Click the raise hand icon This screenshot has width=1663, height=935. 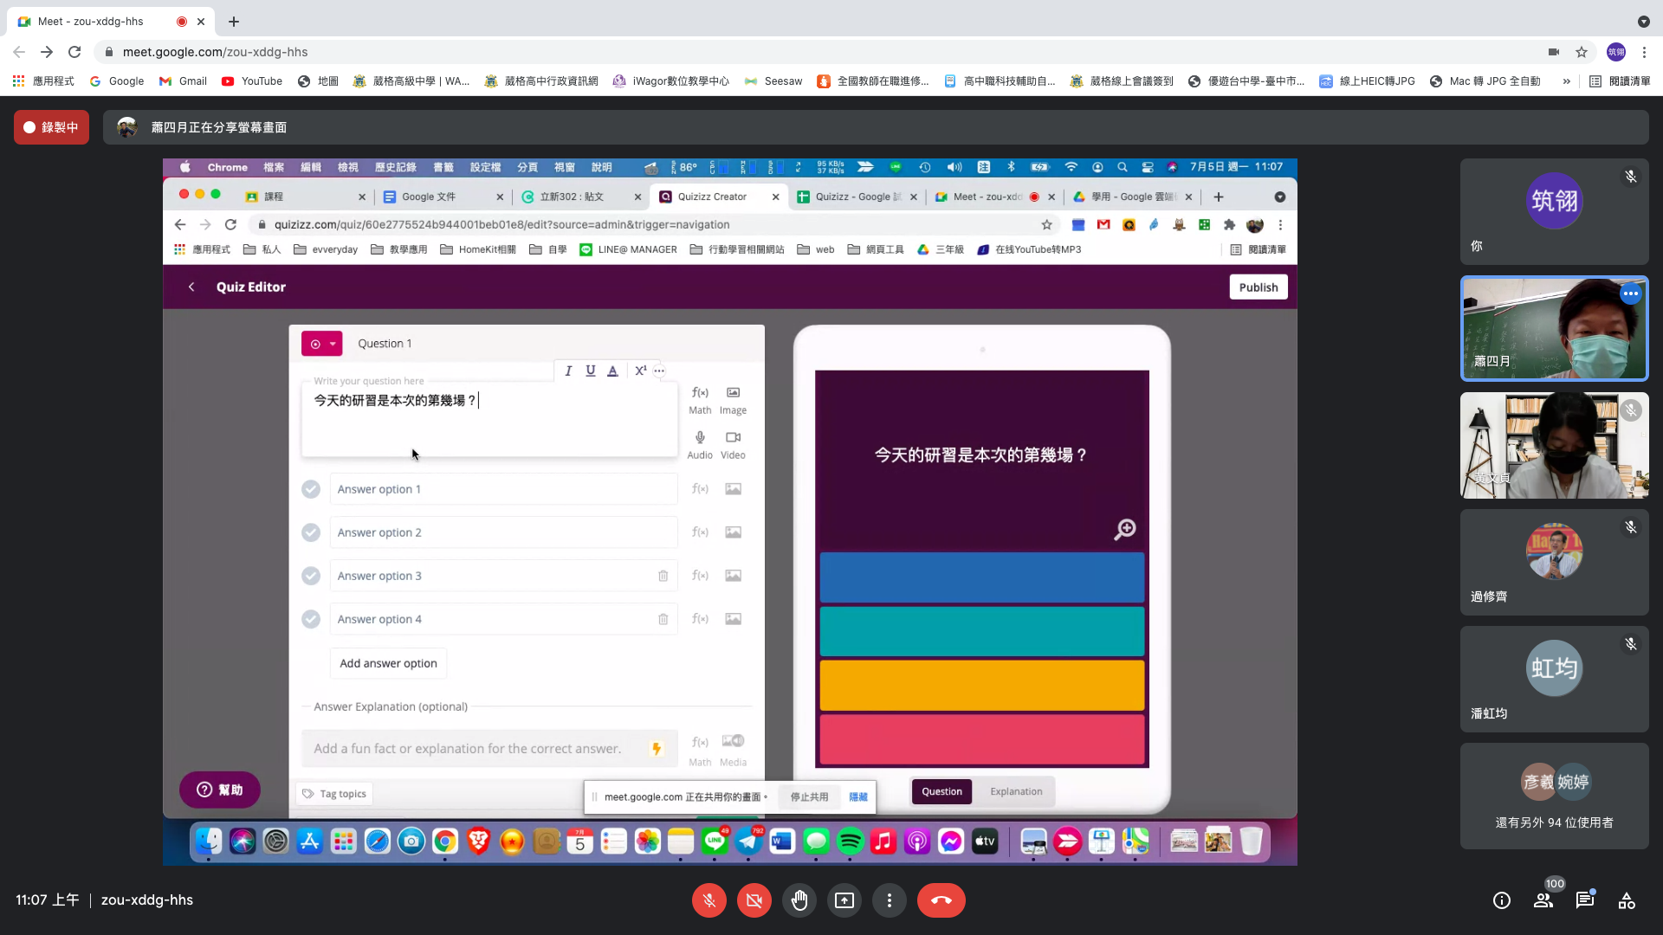(x=799, y=900)
